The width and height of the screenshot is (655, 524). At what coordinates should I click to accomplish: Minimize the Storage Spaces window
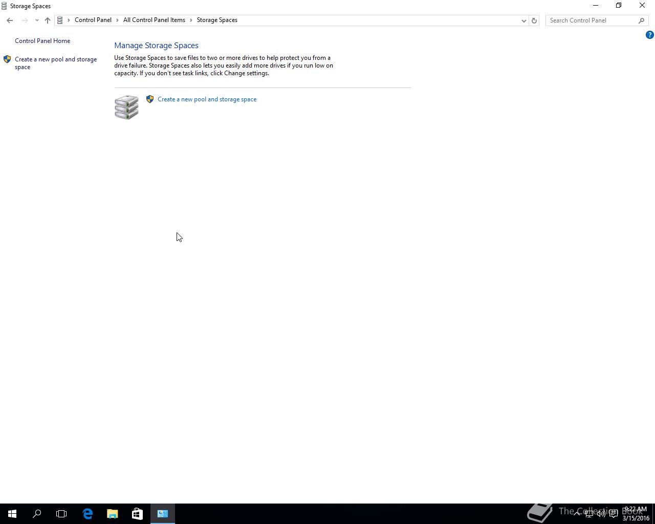pos(595,6)
